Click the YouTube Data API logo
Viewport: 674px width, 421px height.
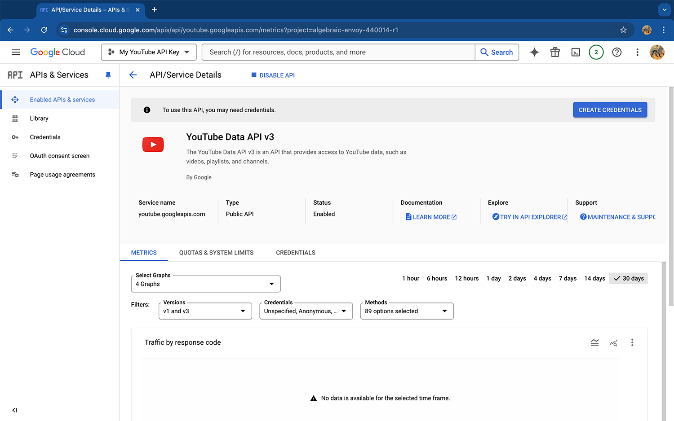(x=153, y=145)
